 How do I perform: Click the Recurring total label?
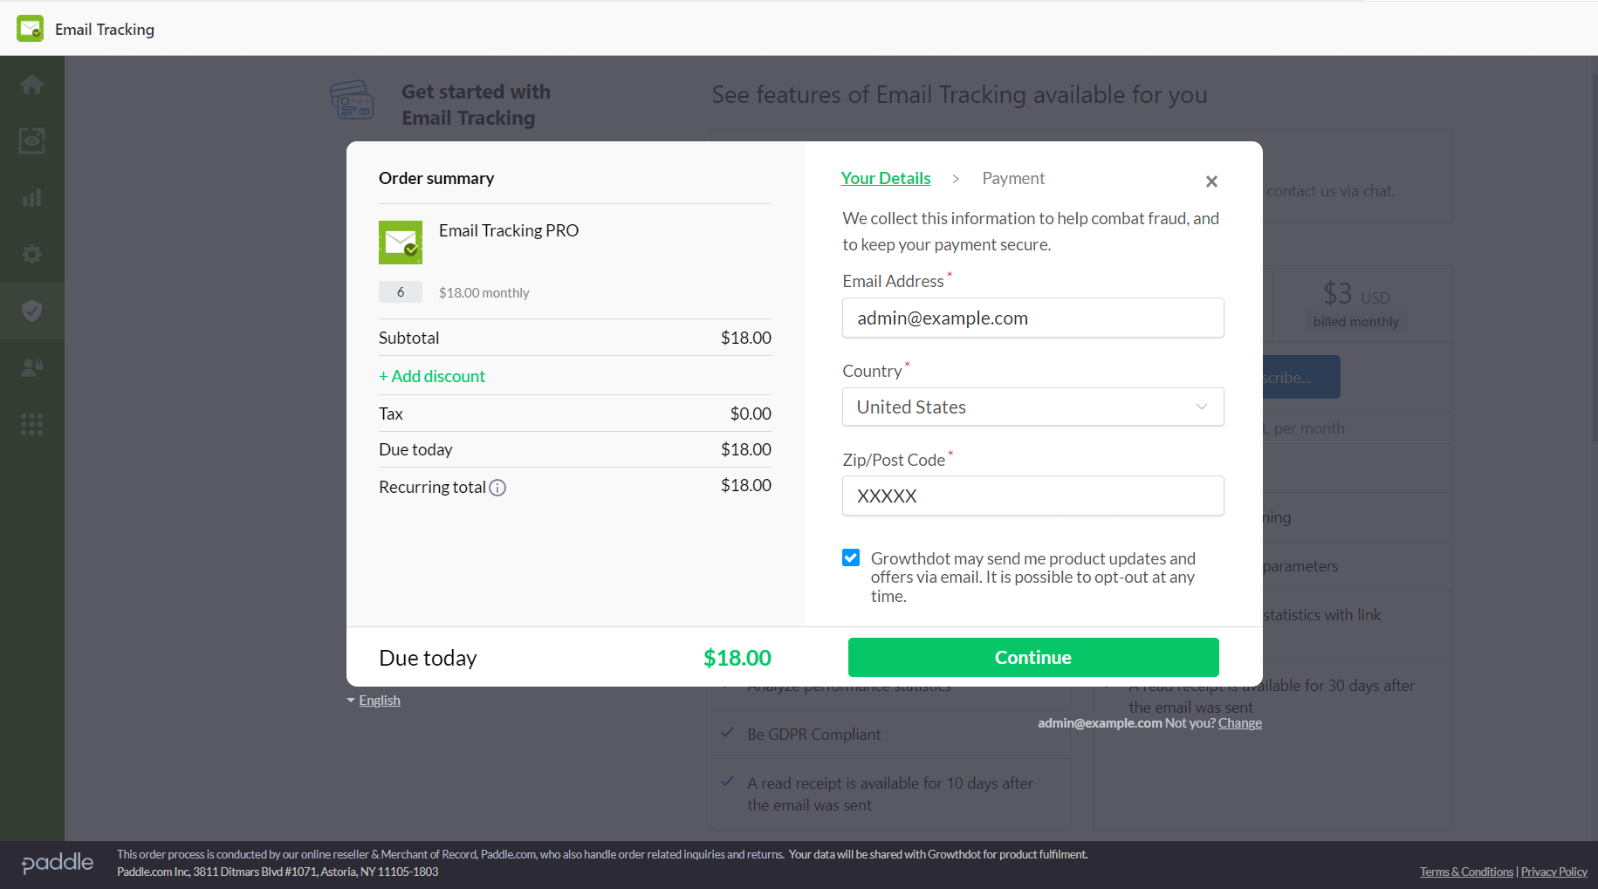pos(432,487)
